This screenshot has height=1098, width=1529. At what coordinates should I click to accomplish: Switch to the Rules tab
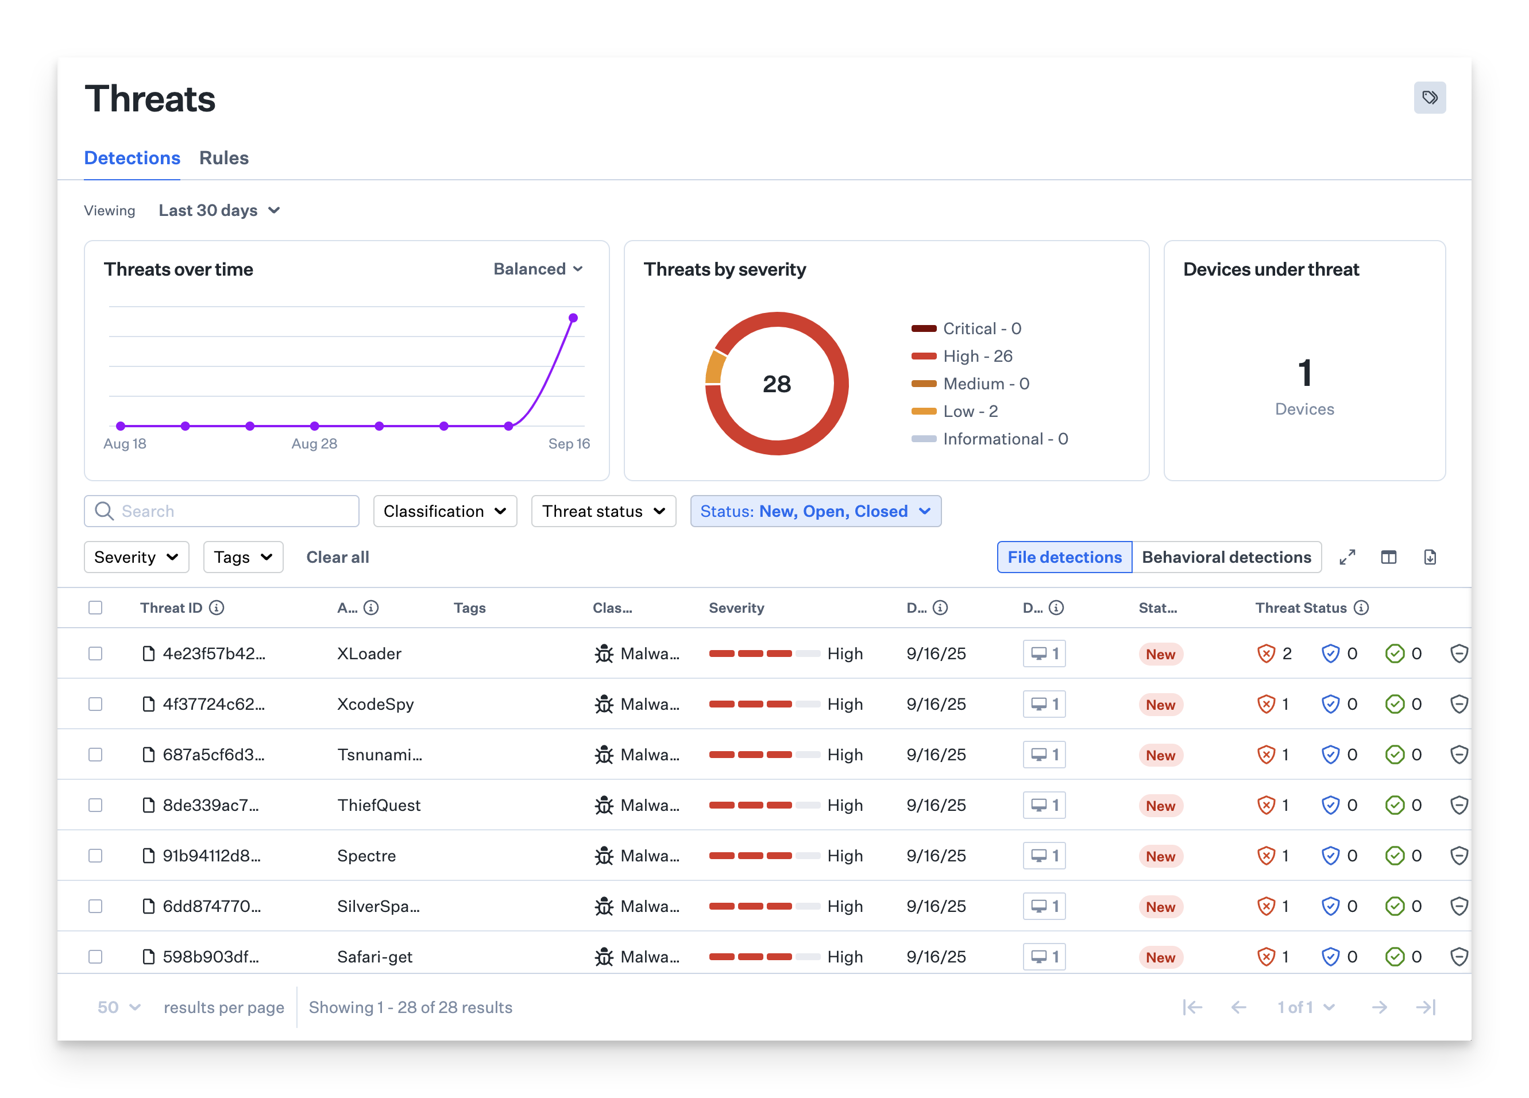coord(224,158)
